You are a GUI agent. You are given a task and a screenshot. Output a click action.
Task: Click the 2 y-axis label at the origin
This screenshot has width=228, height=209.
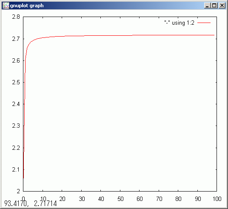[18, 191]
